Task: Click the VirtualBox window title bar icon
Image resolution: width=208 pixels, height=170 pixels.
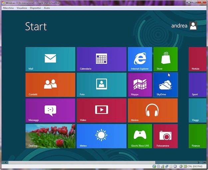Action: 3,3
